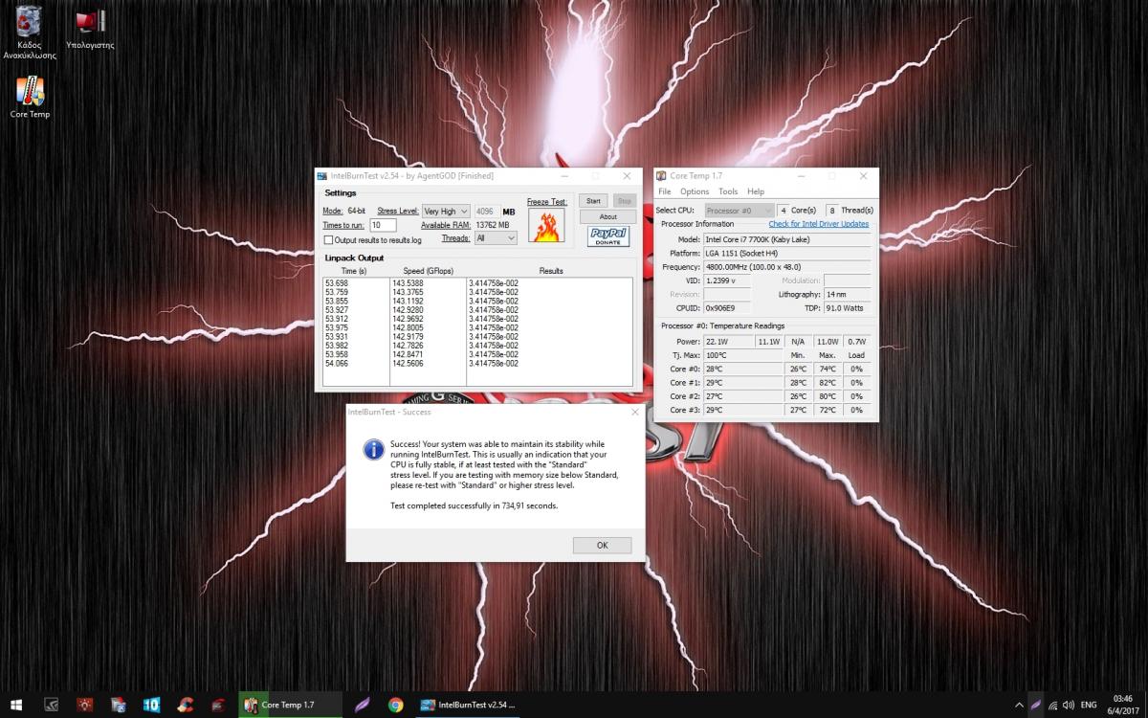Screen dimensions: 1148x718
Task: Show hidden system tray icons
Action: 1019,706
